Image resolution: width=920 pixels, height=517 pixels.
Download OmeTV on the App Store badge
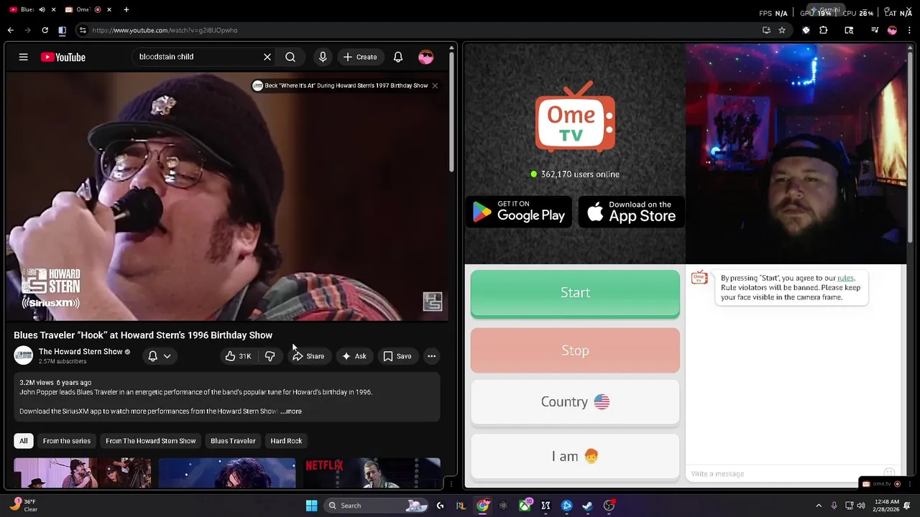632,212
